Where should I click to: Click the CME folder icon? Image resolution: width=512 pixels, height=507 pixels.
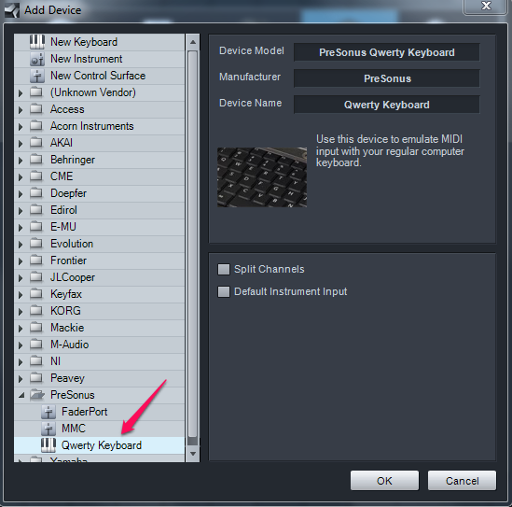pyautogui.click(x=36, y=176)
